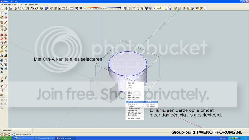Screen dimensions: 249x140
Task: Select the Circle drawing tool
Action: click(2, 26)
